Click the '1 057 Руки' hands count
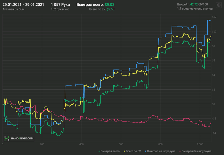 [x=60, y=4]
